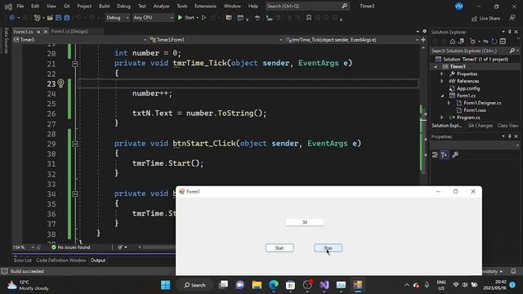This screenshot has height=294, width=523.
Task: Open the File menu
Action: tap(20, 6)
